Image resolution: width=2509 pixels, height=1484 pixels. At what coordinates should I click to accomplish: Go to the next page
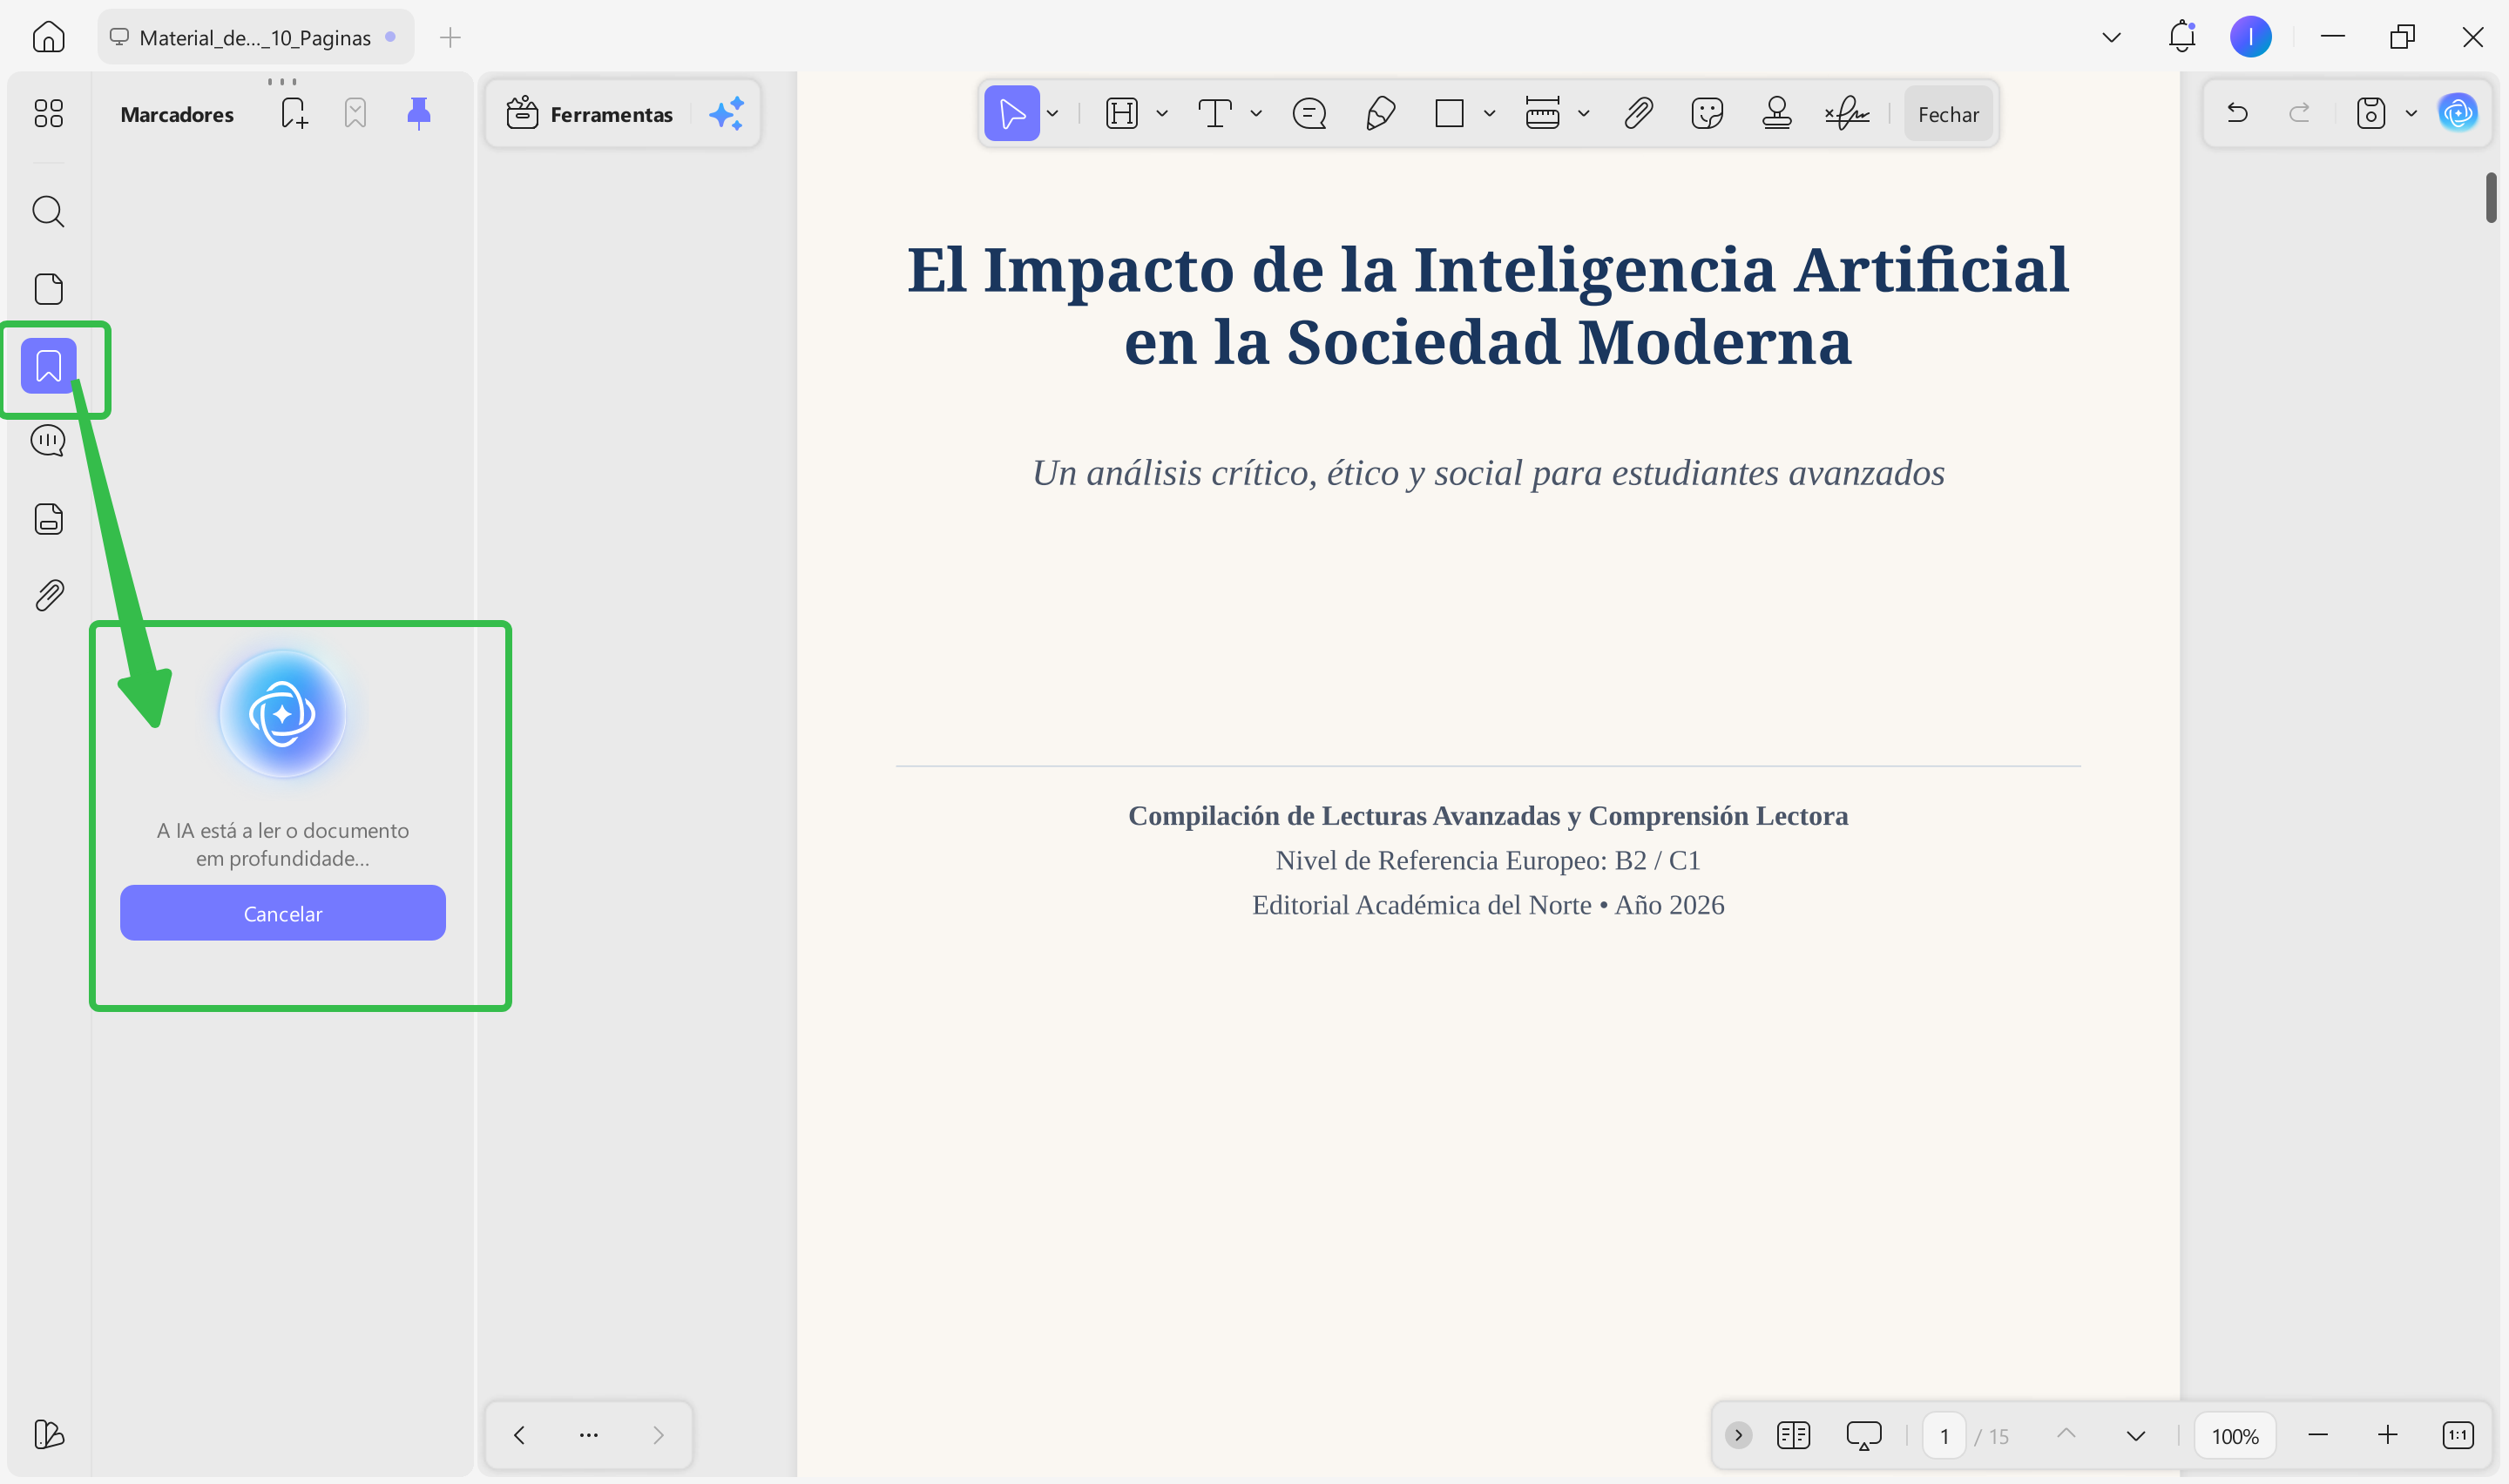coord(2135,1435)
